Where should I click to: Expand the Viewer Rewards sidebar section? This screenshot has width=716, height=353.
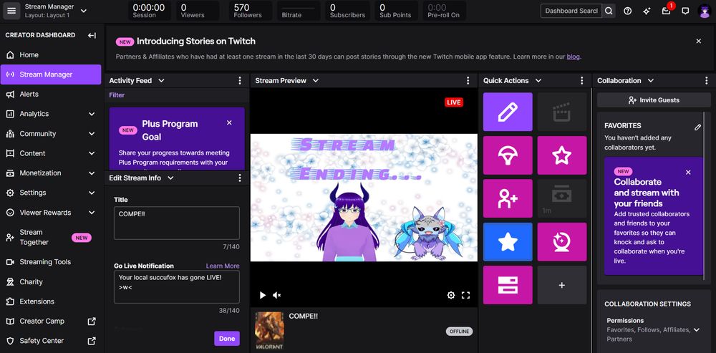pos(92,213)
